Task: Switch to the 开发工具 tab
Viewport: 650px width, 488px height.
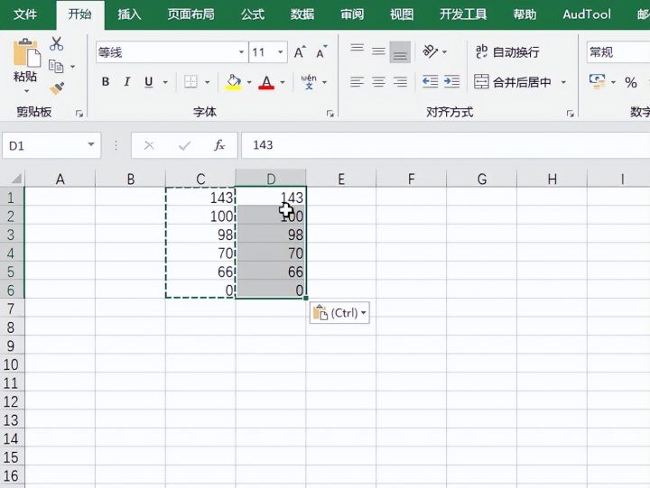Action: click(463, 14)
